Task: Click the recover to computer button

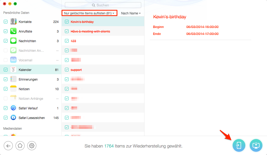Action: pyautogui.click(x=256, y=145)
